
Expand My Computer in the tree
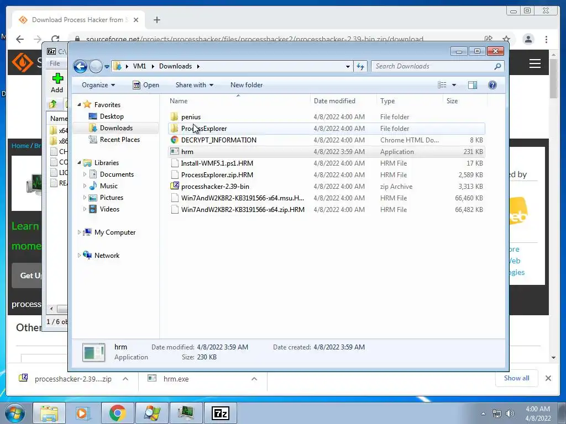coord(79,232)
